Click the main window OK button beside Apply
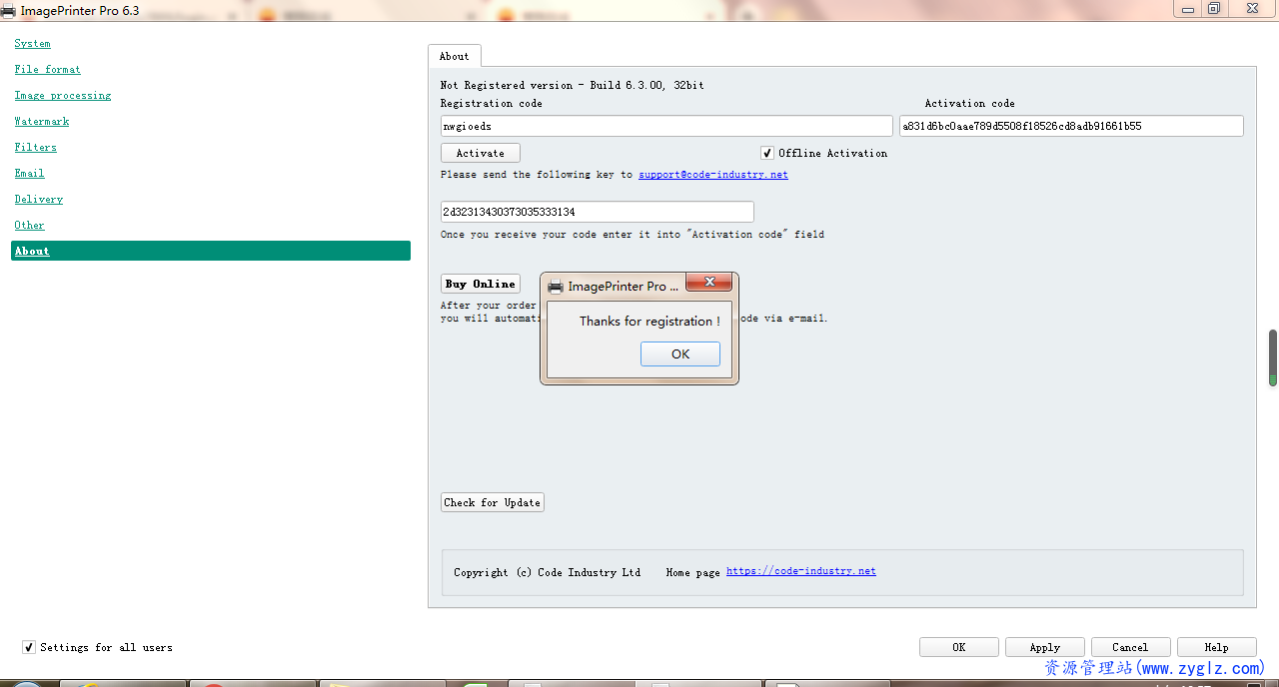This screenshot has height=687, width=1279. [959, 647]
